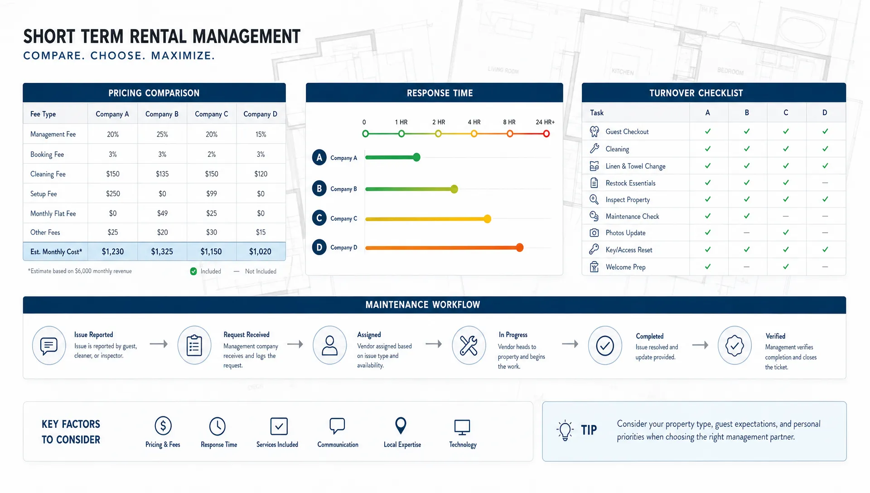Click the Turnover Checklist panel header
This screenshot has height=493, width=870.
[714, 93]
